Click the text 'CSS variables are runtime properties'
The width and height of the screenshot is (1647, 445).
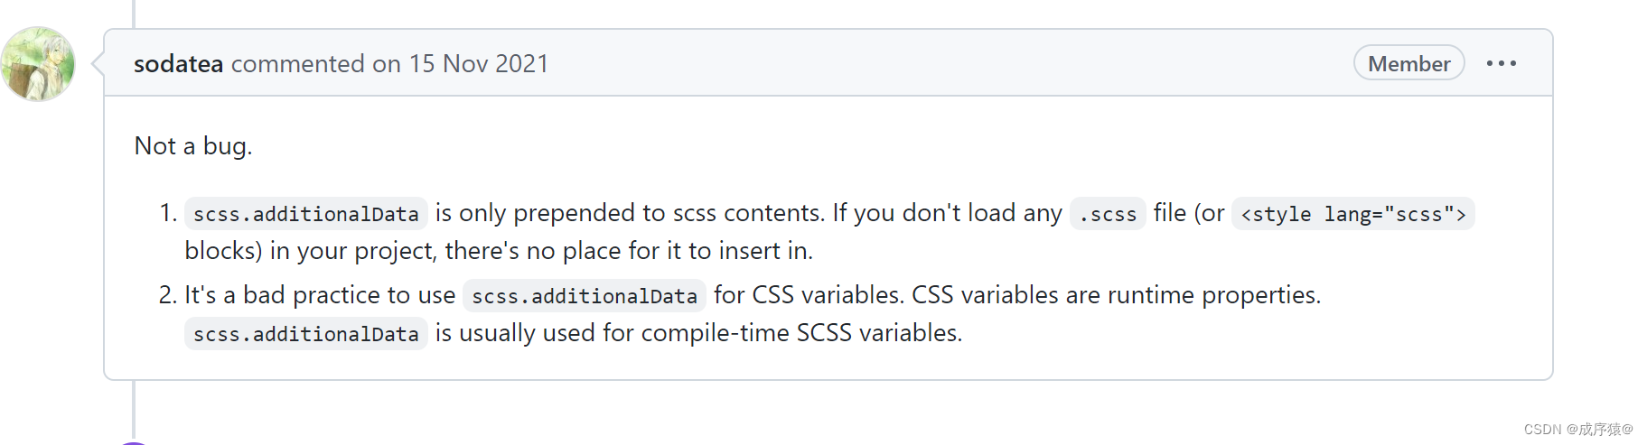point(1117,295)
